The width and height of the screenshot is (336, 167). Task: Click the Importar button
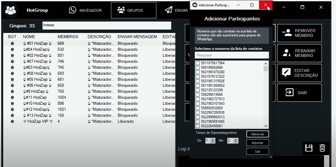click(257, 143)
